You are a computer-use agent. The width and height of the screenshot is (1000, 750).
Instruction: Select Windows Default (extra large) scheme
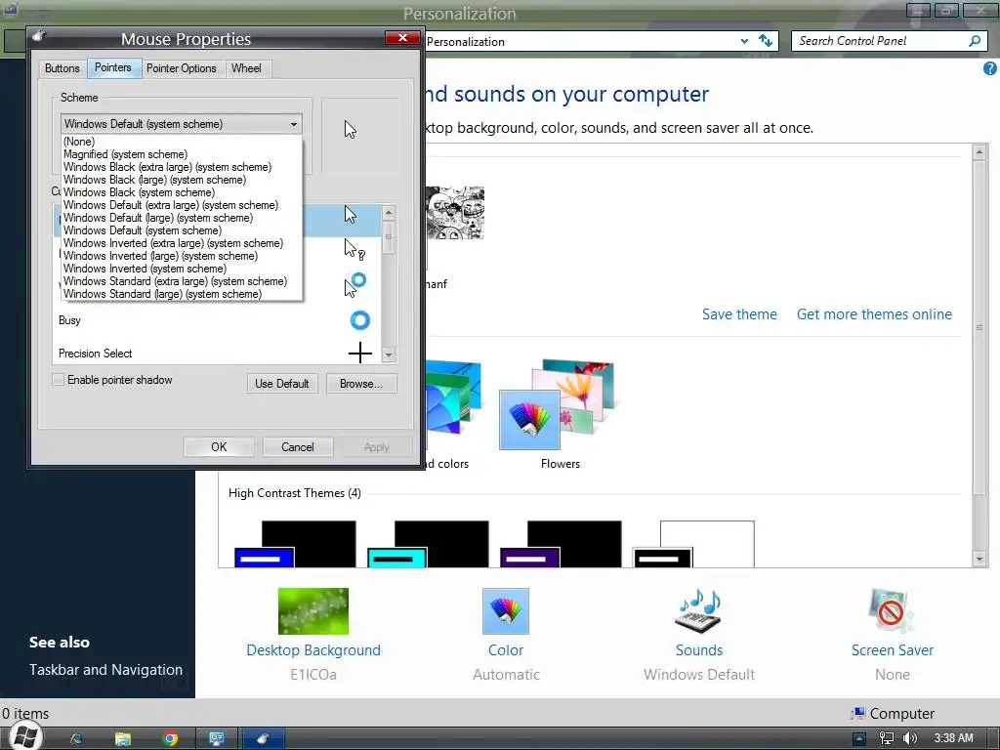pos(182,205)
